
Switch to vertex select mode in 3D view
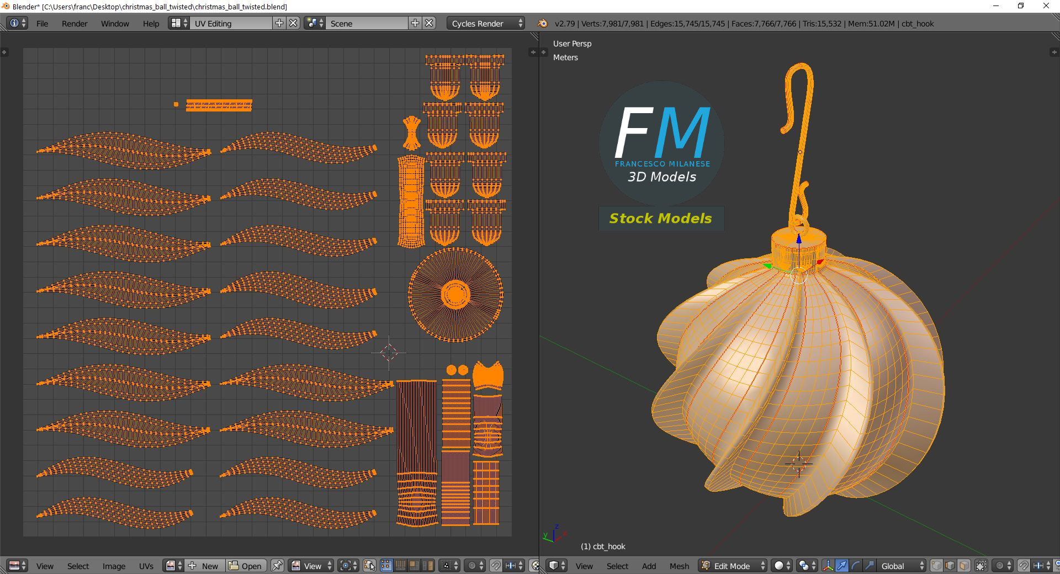[937, 566]
